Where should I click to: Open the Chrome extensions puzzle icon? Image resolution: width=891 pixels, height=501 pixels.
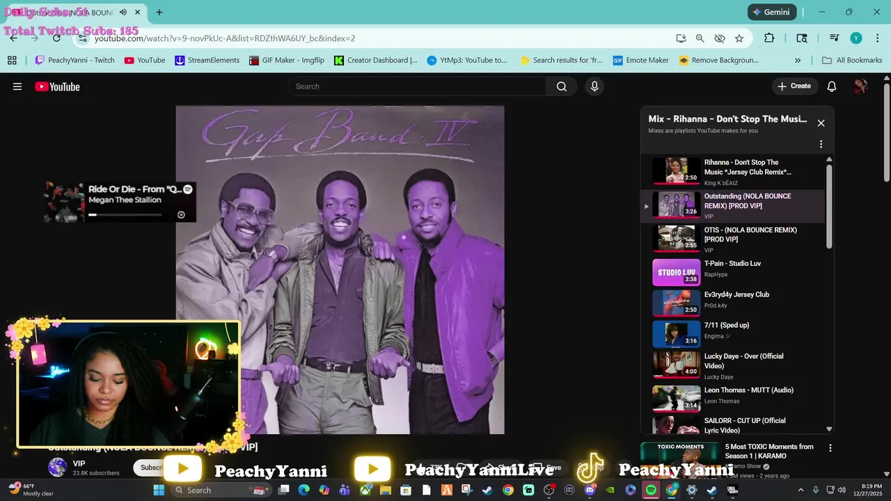click(769, 38)
